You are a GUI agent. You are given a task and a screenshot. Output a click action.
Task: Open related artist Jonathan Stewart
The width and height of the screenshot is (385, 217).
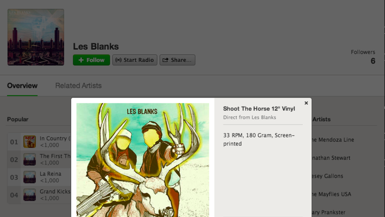pyautogui.click(x=331, y=158)
